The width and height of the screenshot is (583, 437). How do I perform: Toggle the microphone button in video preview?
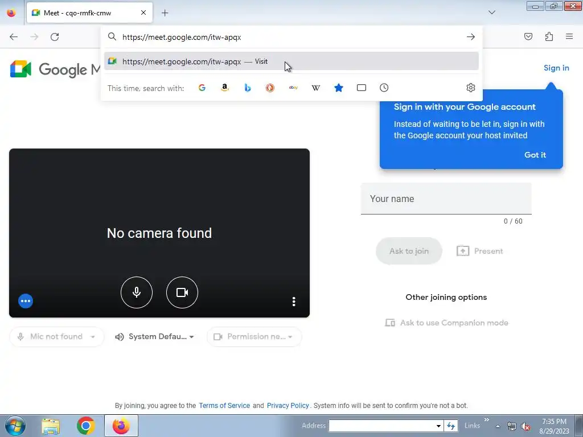[137, 292]
